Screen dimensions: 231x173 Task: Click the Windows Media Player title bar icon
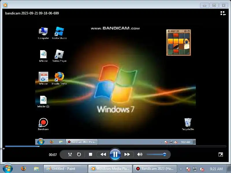(5, 5)
